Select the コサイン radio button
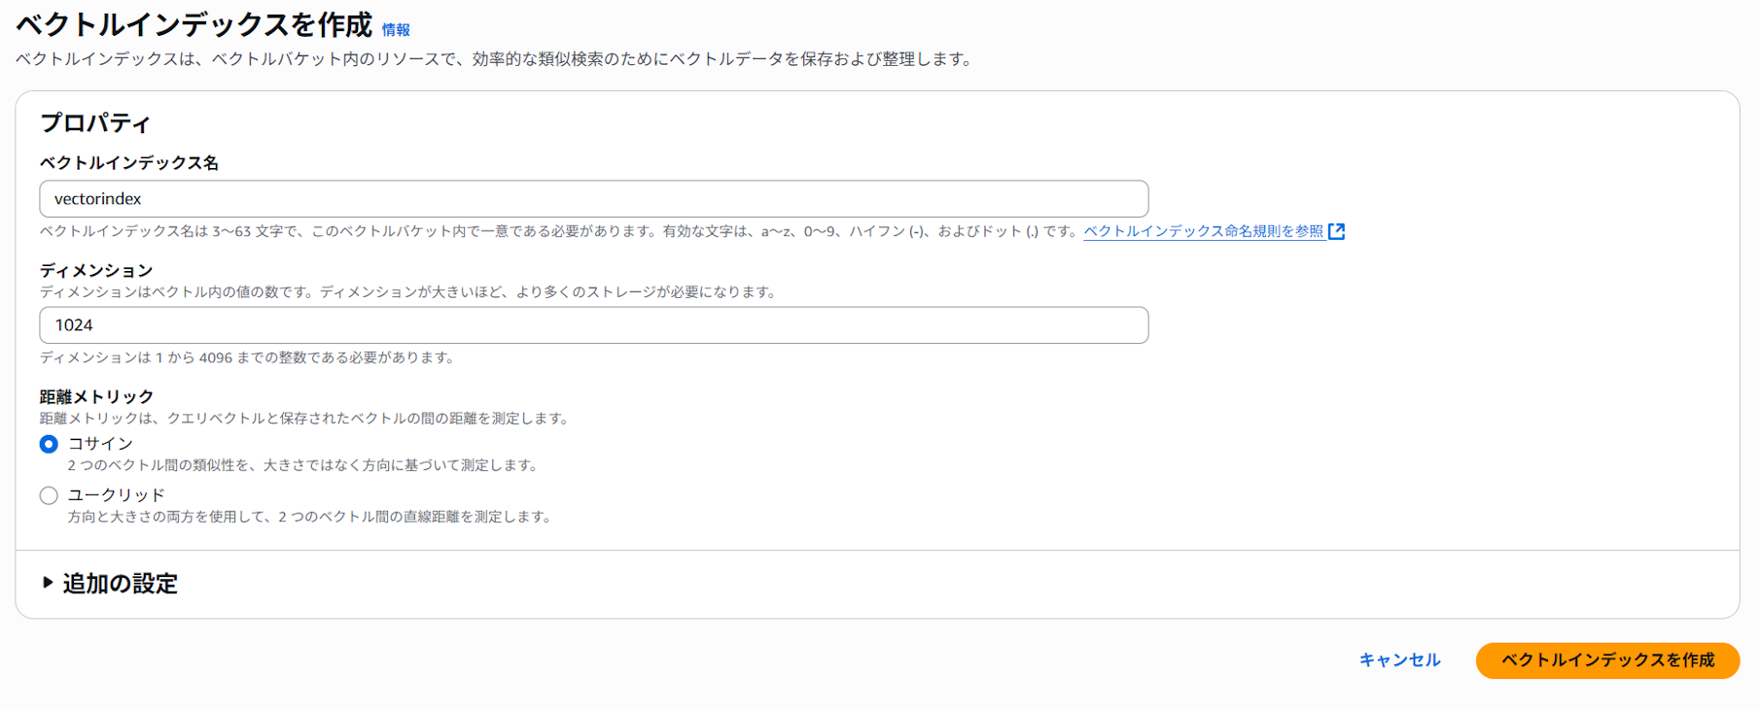 click(x=49, y=444)
